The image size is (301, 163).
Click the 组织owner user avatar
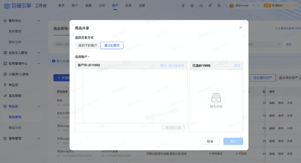[x=231, y=6]
